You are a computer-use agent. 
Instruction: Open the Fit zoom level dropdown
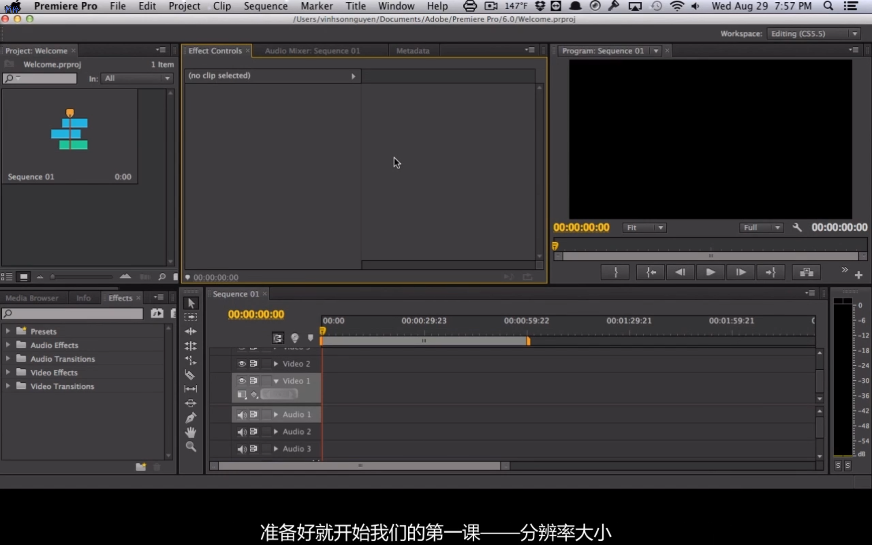tap(644, 228)
